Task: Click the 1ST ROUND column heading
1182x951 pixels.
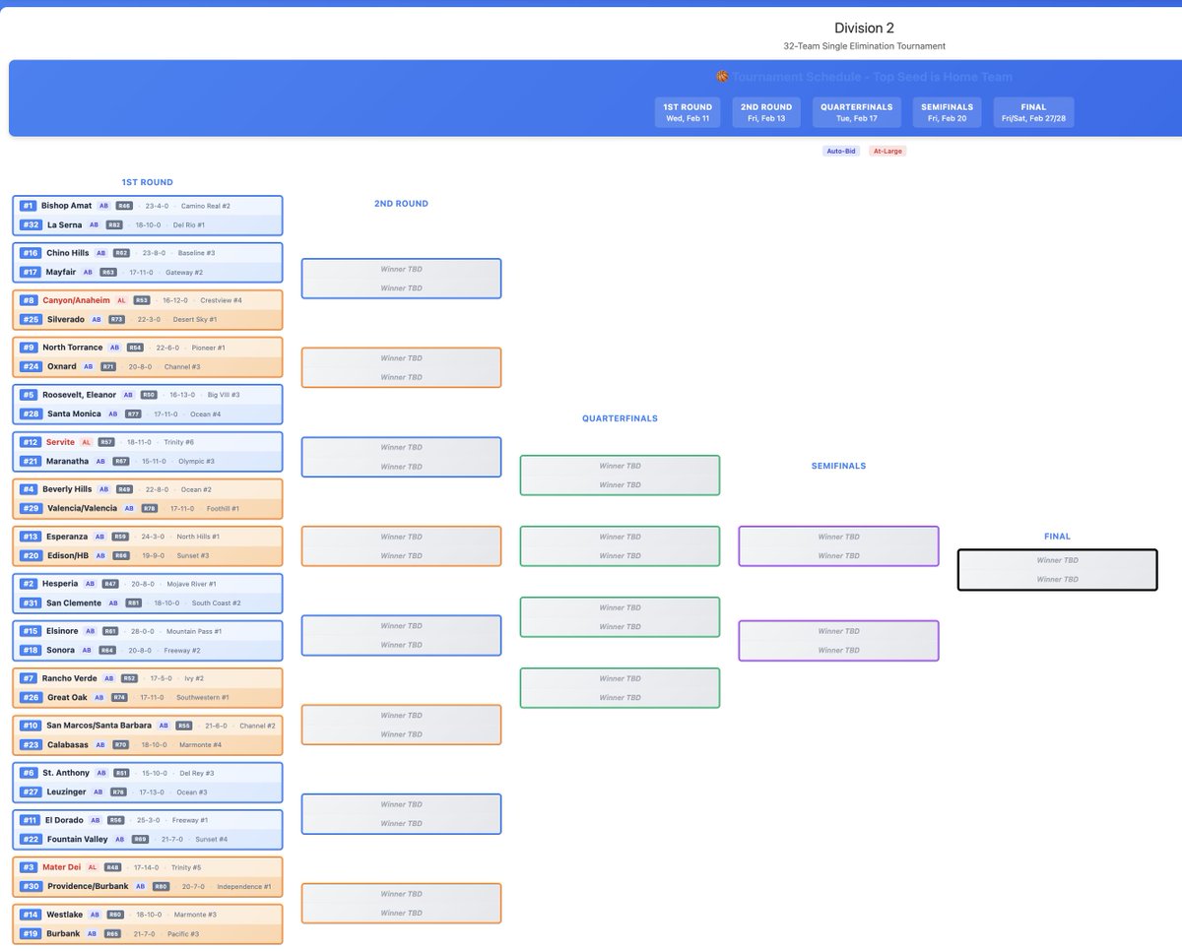Action: (148, 182)
